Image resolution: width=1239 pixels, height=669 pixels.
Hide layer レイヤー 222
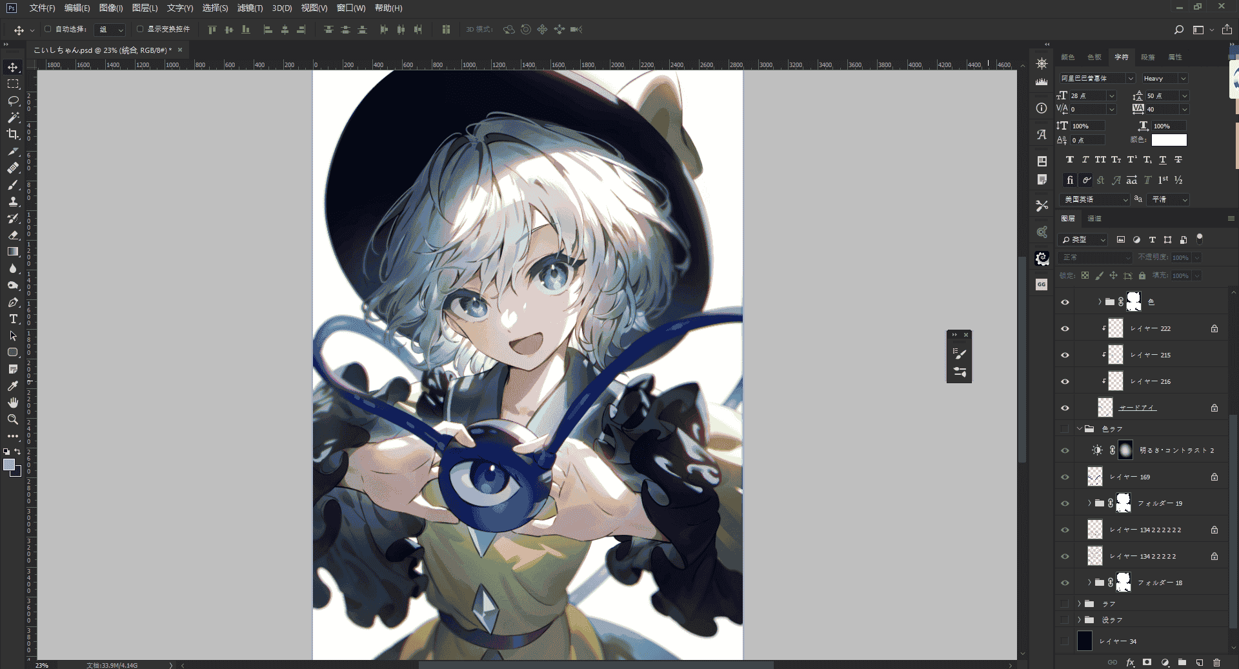[x=1065, y=328]
